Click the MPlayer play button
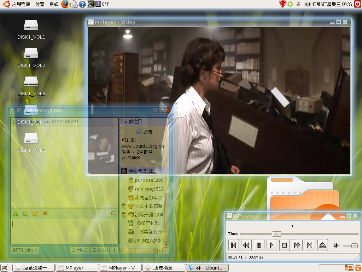Viewport: 362px width, 272px height. click(x=271, y=245)
